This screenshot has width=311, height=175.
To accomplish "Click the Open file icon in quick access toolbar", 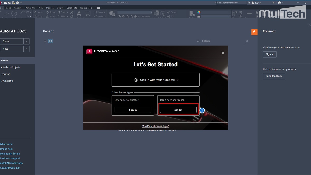I will [x=9, y=3].
